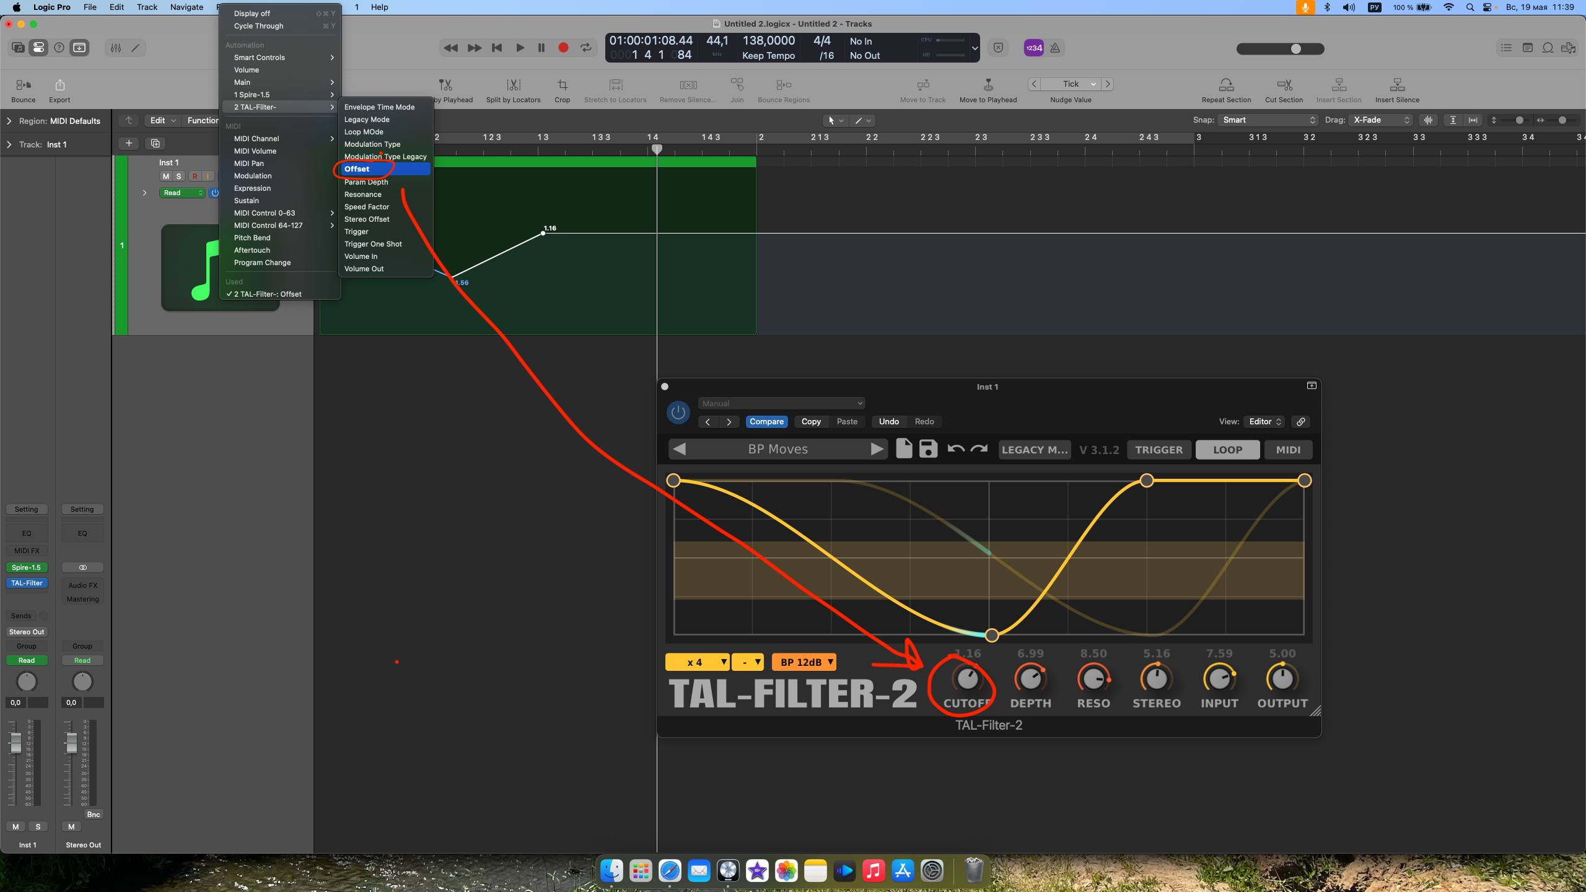The image size is (1586, 892).
Task: Open the Note Pads icon
Action: point(1527,48)
